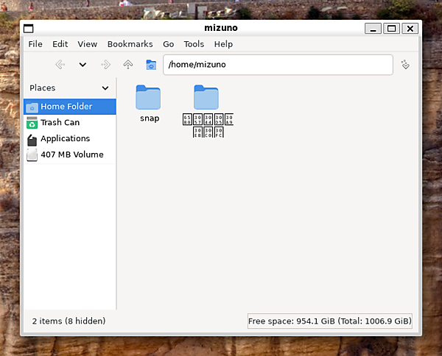Image resolution: width=442 pixels, height=356 pixels.
Task: Go back with the left arrow icon
Action: click(x=60, y=65)
